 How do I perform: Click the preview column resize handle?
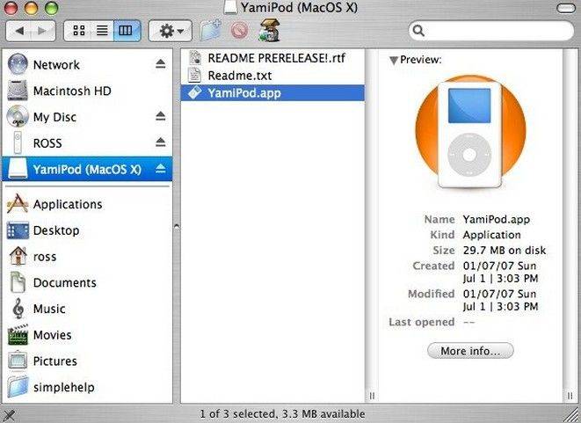[x=570, y=396]
